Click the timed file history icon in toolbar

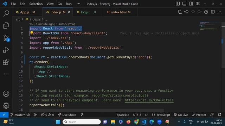(x=206, y=12)
